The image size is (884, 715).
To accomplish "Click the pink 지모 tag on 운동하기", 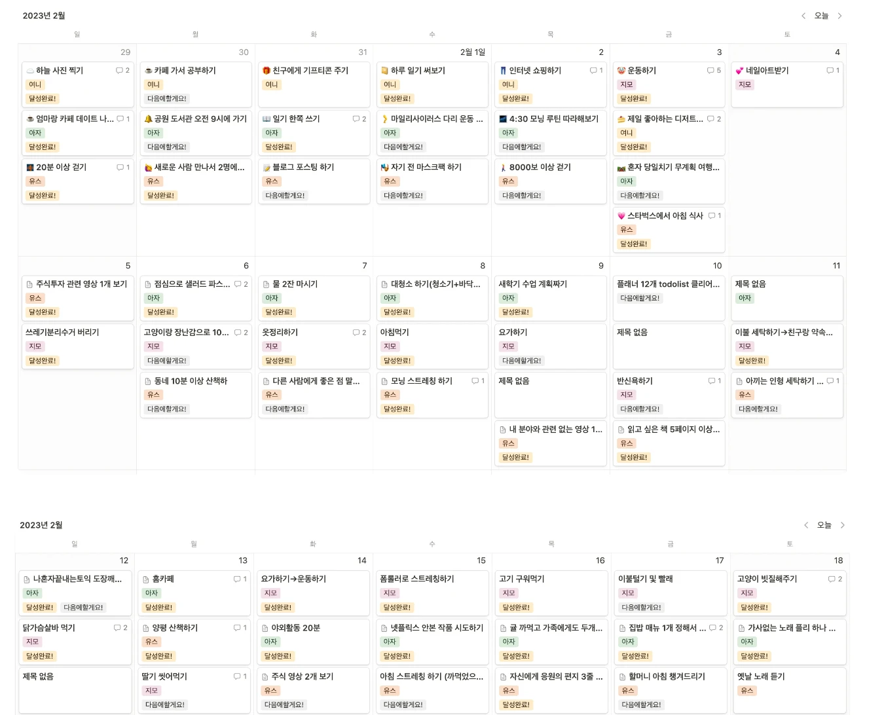I will tap(626, 84).
